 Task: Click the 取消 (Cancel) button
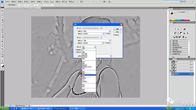pos(117,32)
